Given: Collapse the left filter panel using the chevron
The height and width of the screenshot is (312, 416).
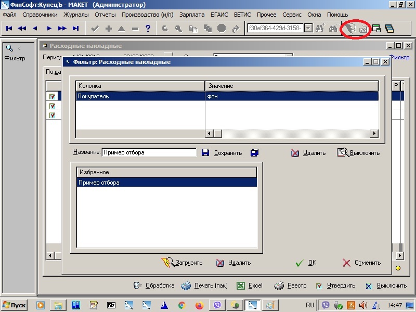Looking at the screenshot, I should [x=19, y=48].
